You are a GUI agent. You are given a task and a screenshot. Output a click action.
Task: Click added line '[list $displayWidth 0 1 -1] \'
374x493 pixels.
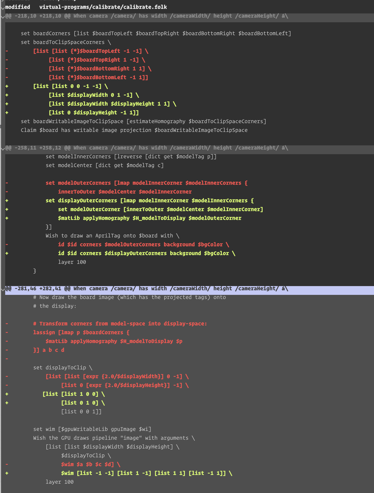pyautogui.click(x=94, y=95)
